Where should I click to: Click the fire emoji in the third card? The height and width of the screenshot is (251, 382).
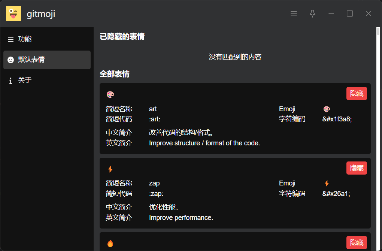coord(110,244)
